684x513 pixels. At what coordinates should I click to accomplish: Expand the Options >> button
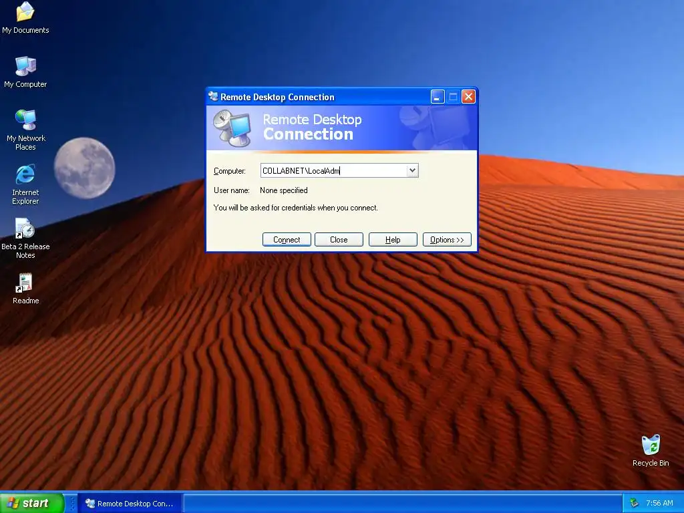pyautogui.click(x=447, y=240)
